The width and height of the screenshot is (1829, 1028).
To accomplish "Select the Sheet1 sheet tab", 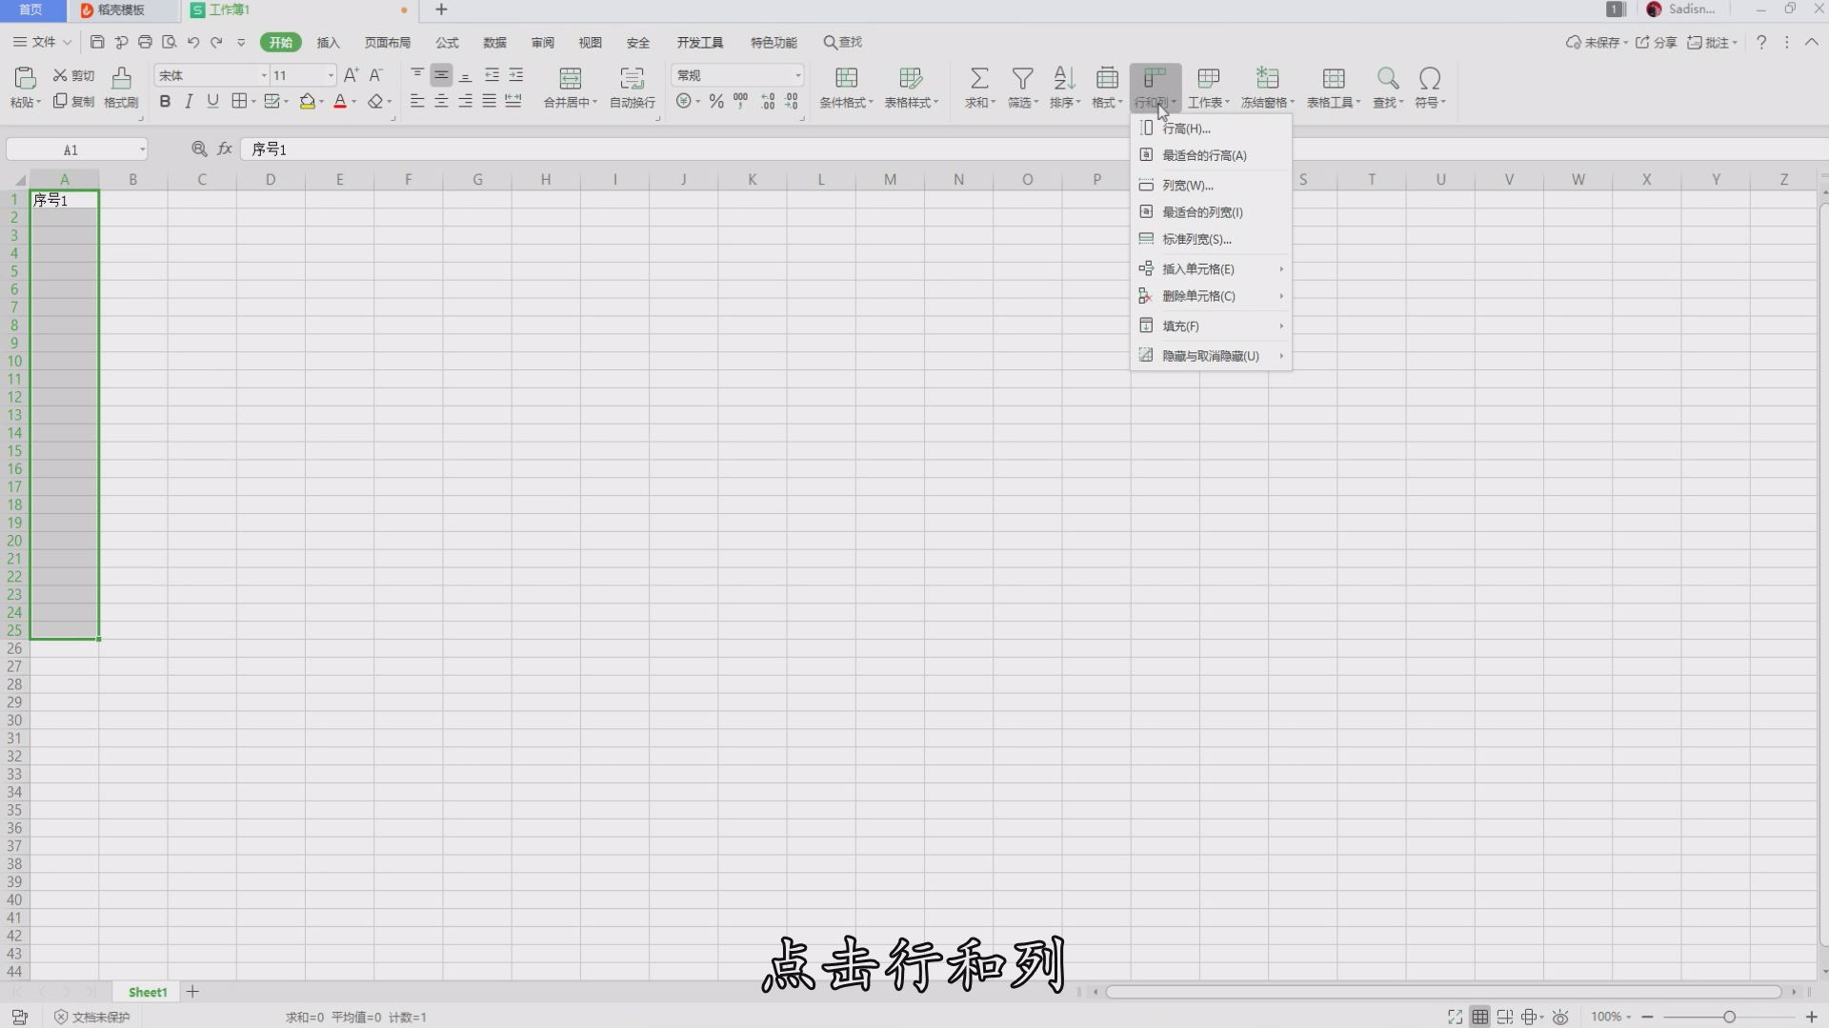I will coord(148,992).
